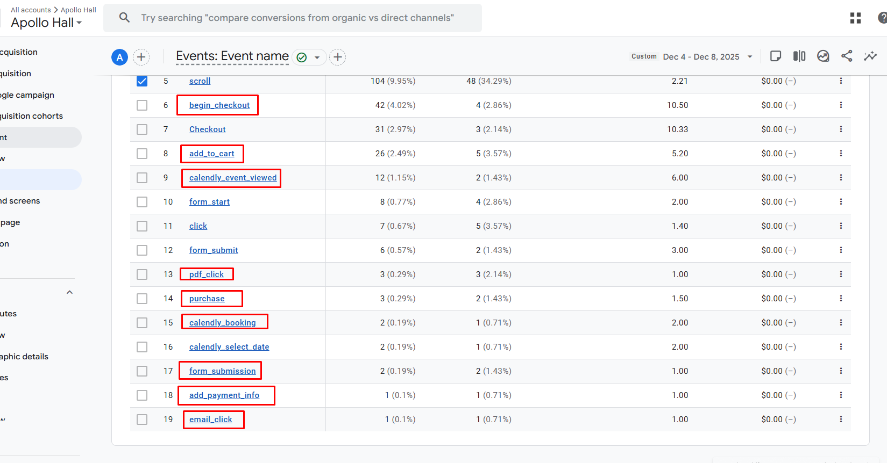The height and width of the screenshot is (463, 887).
Task: Select the add_to_cart row checkbox
Action: click(x=142, y=154)
